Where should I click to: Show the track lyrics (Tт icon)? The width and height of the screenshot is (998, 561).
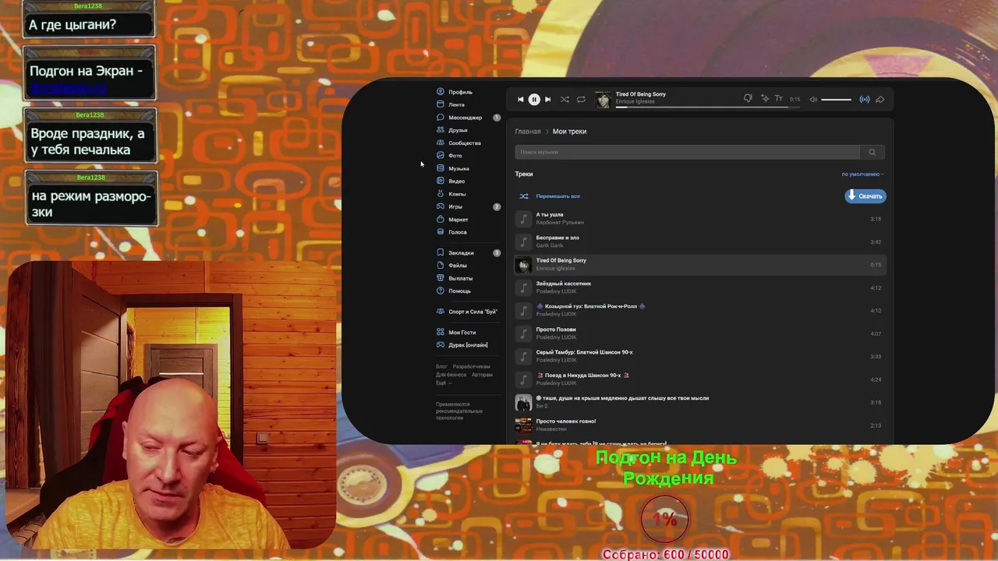[778, 99]
